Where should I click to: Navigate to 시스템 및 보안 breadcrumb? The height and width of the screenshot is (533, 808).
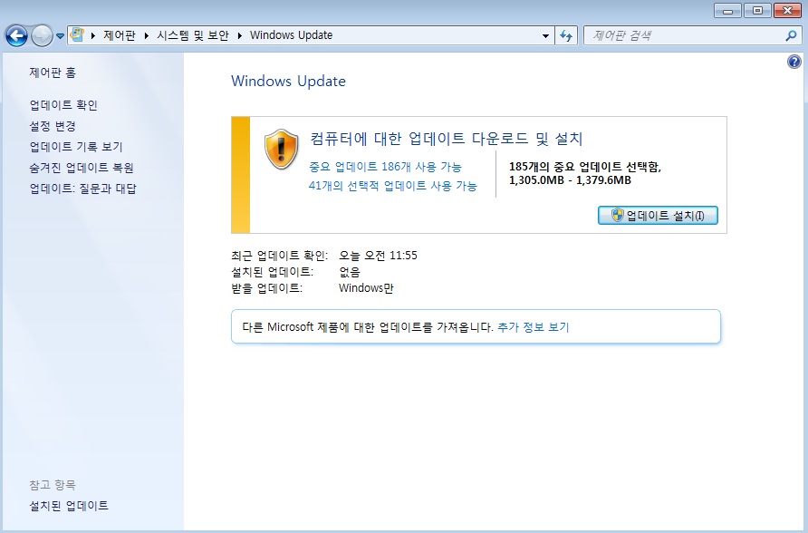coord(193,35)
